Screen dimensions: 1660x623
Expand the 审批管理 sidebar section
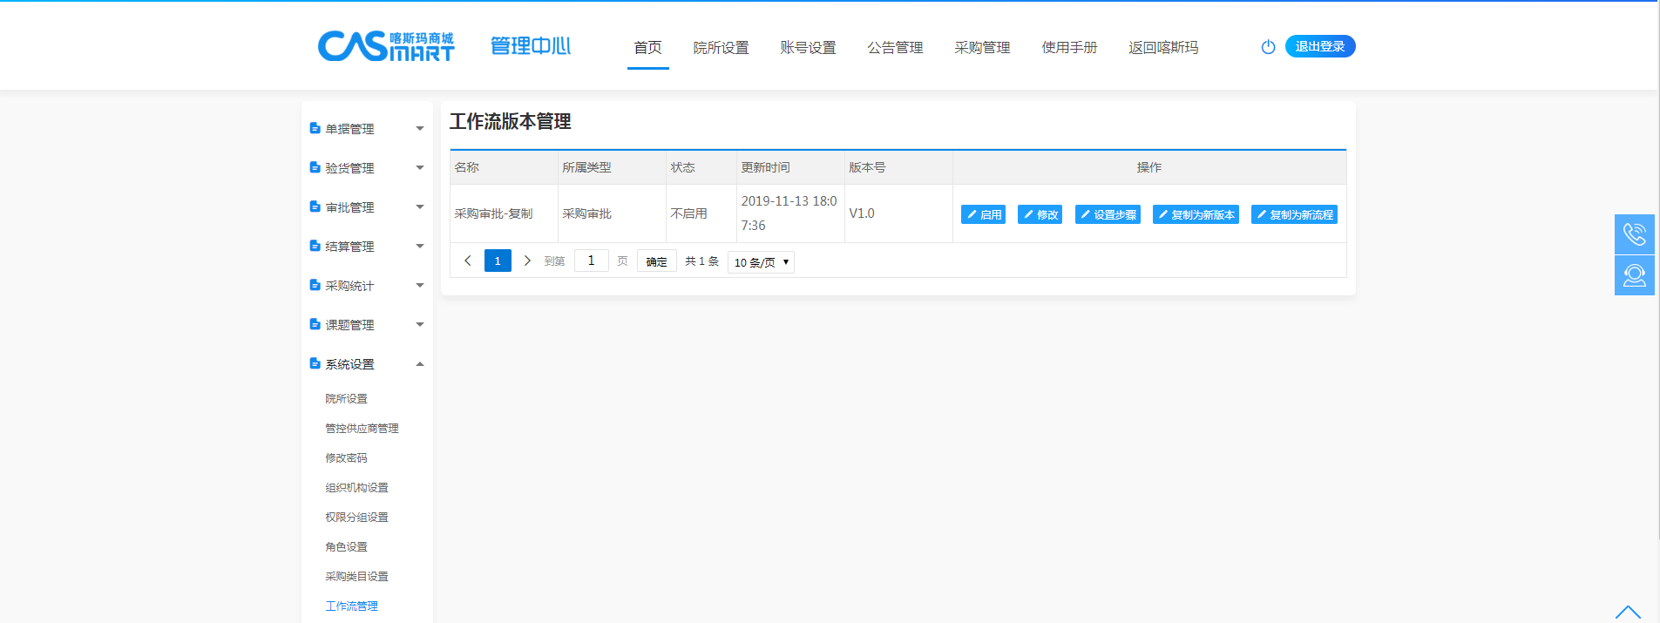[419, 207]
